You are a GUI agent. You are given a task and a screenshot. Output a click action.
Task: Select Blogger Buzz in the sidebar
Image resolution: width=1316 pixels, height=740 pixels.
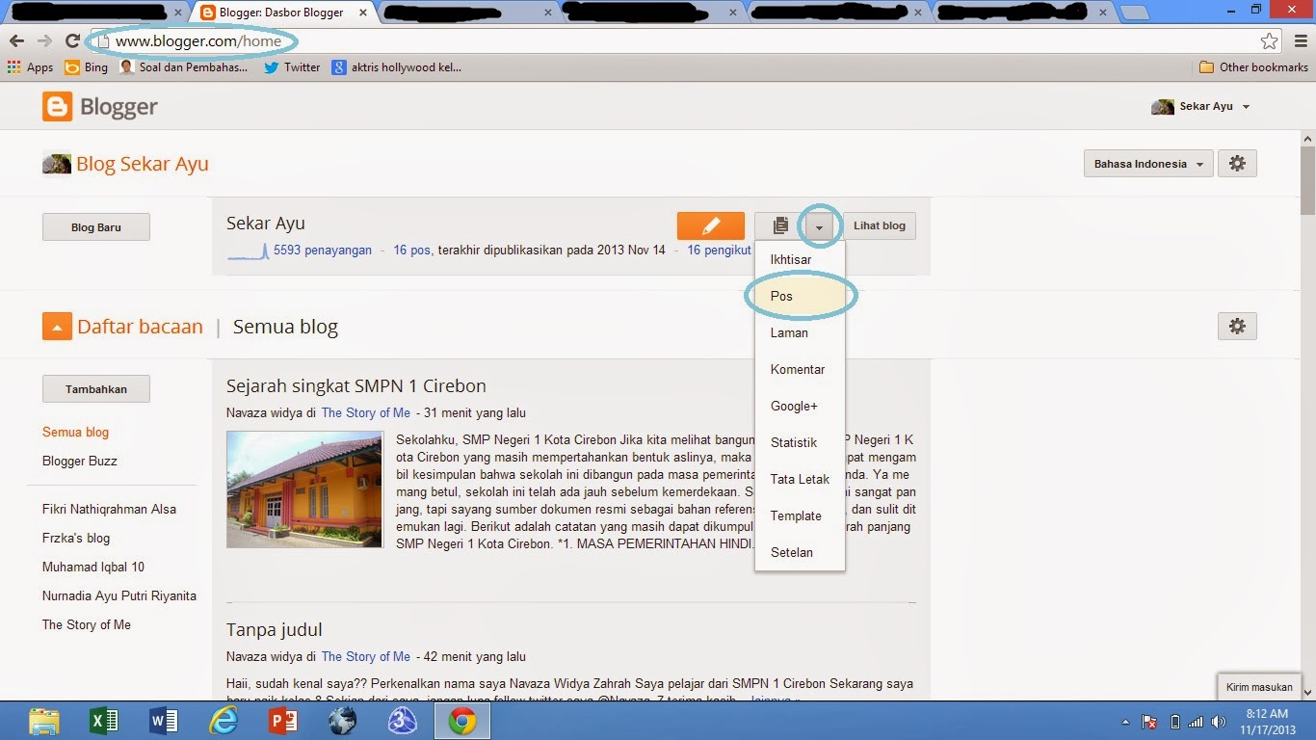80,461
